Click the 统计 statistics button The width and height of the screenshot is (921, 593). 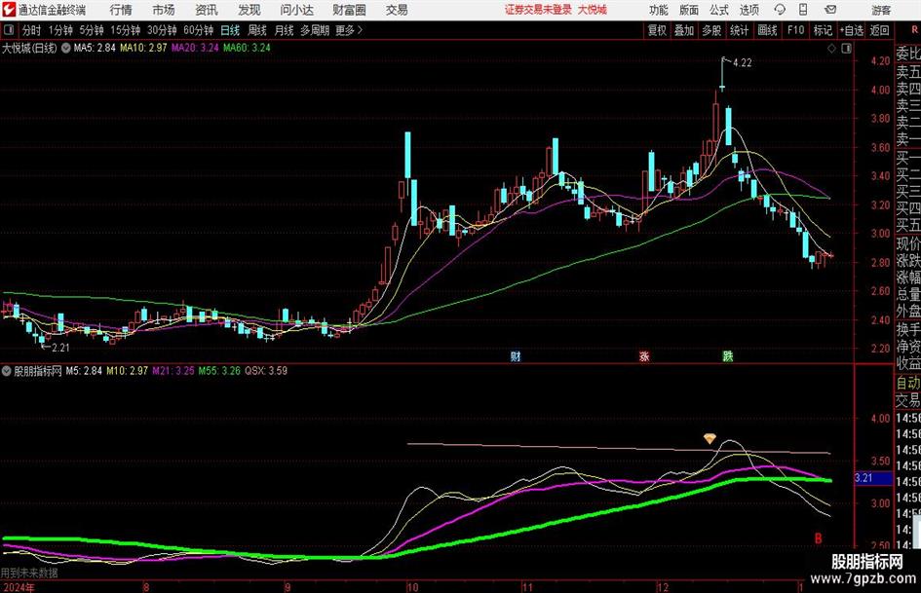(739, 30)
